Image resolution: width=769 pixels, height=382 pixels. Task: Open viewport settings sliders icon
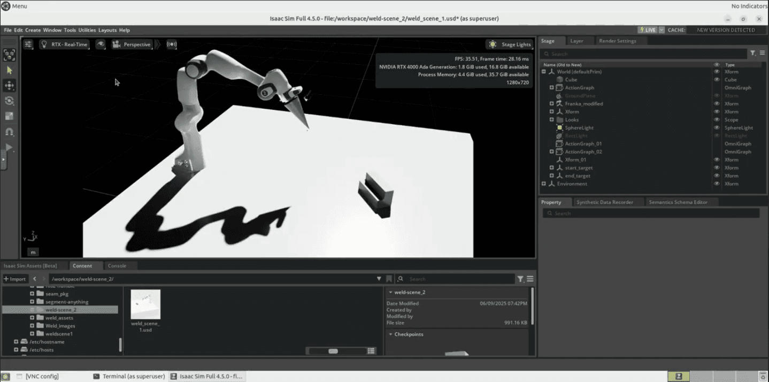[x=28, y=44]
